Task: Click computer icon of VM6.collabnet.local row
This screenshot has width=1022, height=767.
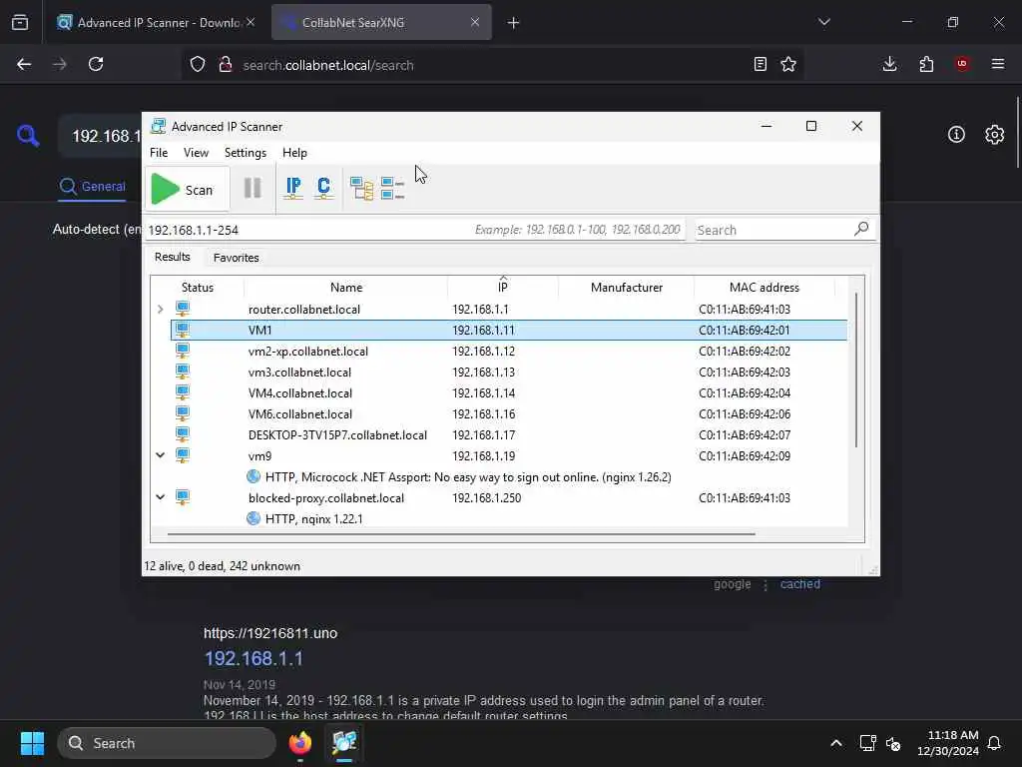Action: click(x=183, y=412)
